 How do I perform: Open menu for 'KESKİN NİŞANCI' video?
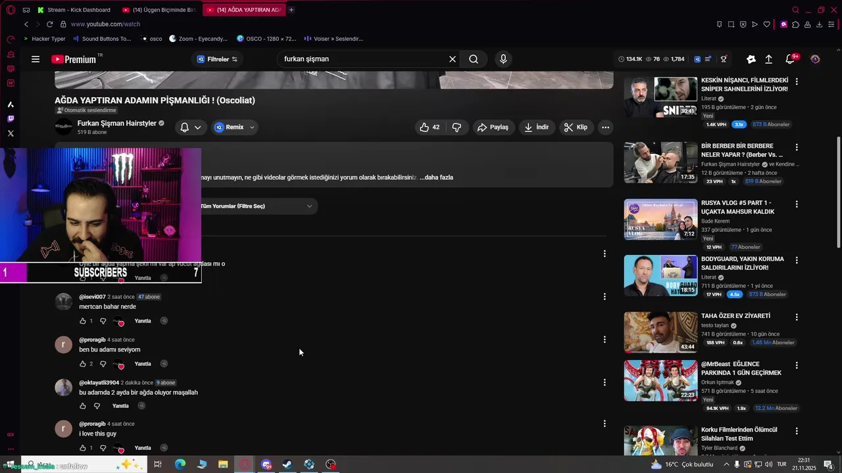[x=797, y=82]
